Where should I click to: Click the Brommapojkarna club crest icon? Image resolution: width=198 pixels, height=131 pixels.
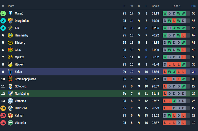pyautogui.click(x=10, y=79)
